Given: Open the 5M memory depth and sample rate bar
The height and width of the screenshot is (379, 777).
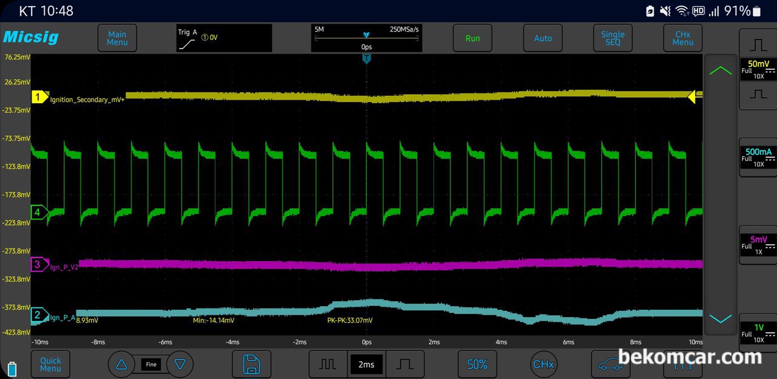Looking at the screenshot, I should [367, 38].
